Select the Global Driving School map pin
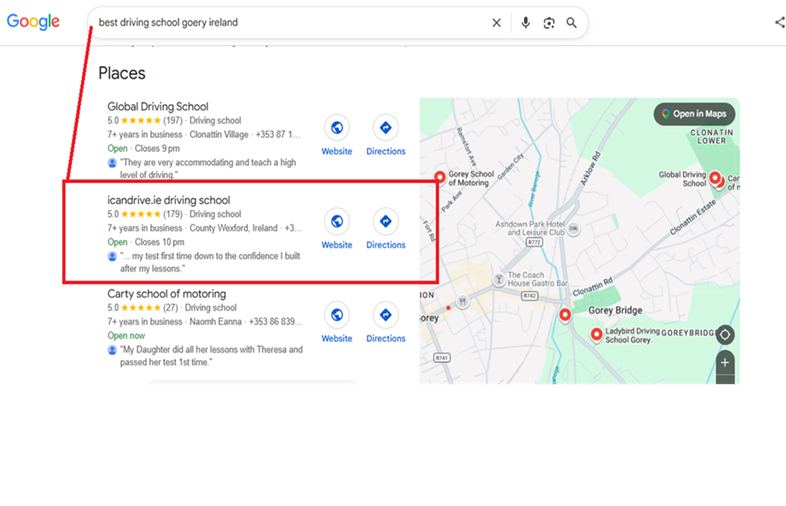 pyautogui.click(x=715, y=178)
